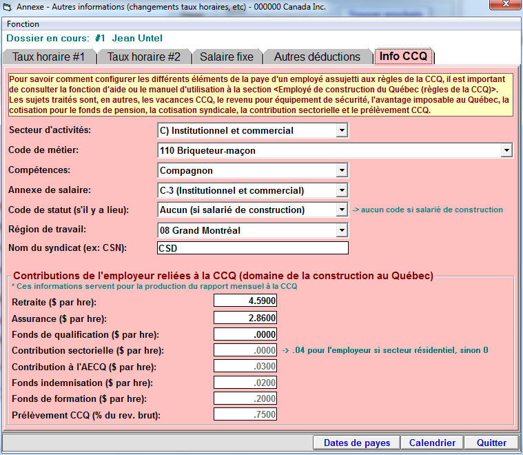Open the Compétences dropdown list
523x455 pixels.
coord(342,170)
